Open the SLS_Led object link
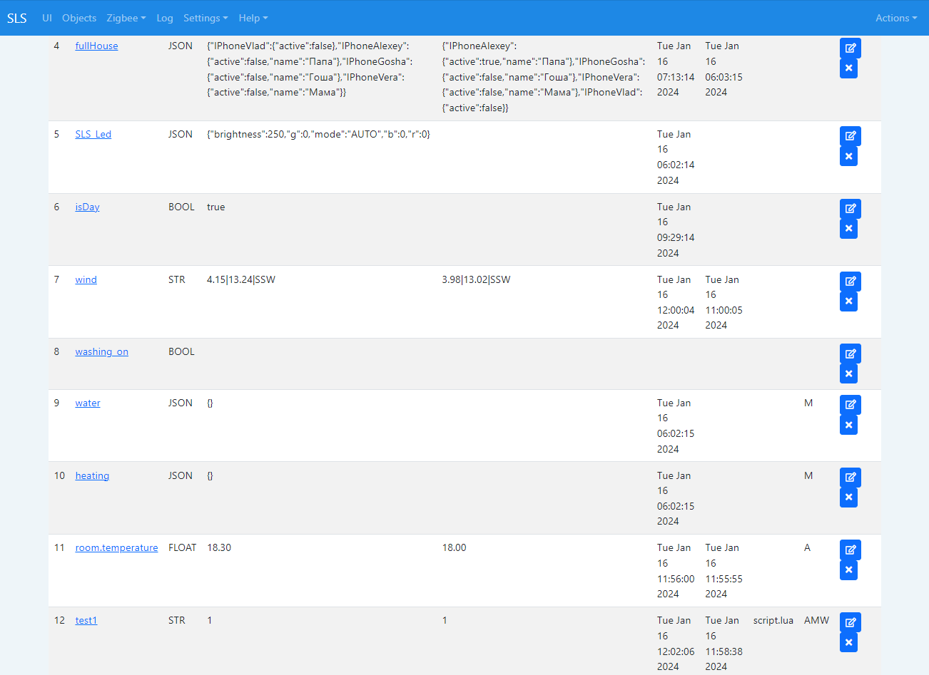929x675 pixels. click(x=93, y=134)
